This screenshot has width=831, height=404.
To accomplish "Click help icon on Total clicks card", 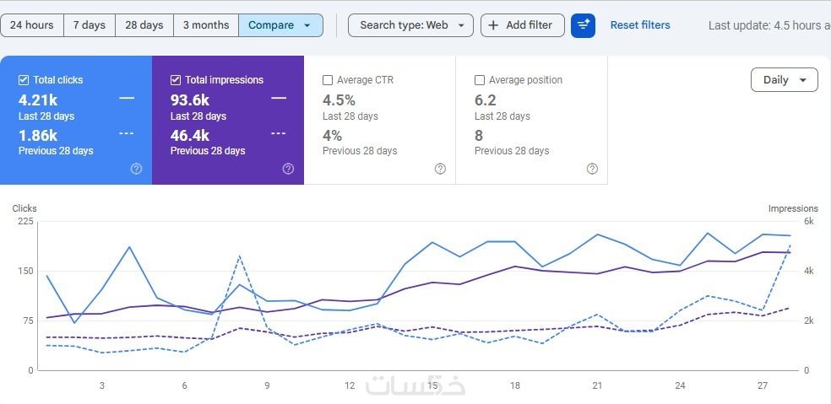I will pyautogui.click(x=136, y=169).
